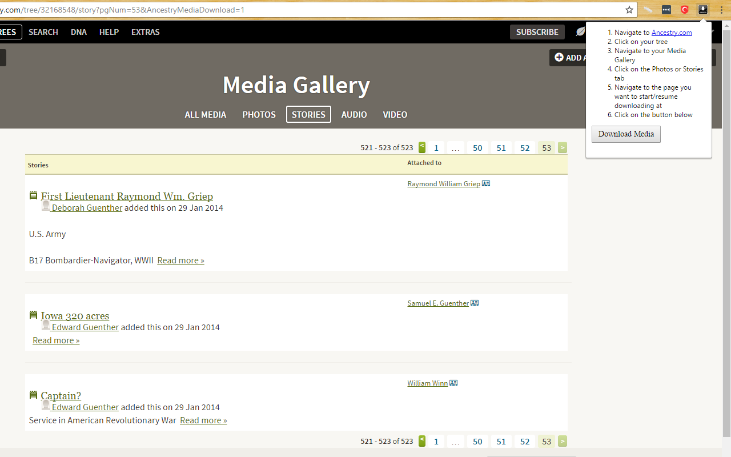This screenshot has width=731, height=457.
Task: Open the red shield extension icon
Action: click(x=685, y=9)
